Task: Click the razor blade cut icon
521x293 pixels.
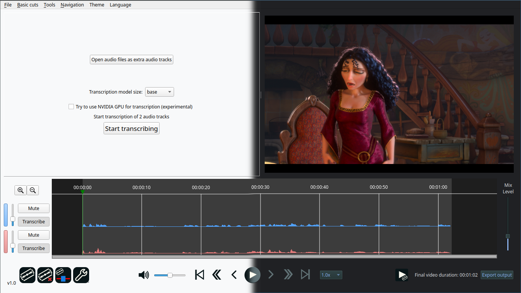Action: [x=27, y=275]
